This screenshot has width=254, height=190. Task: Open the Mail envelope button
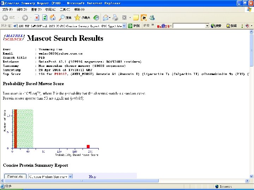pyautogui.click(x=105, y=18)
